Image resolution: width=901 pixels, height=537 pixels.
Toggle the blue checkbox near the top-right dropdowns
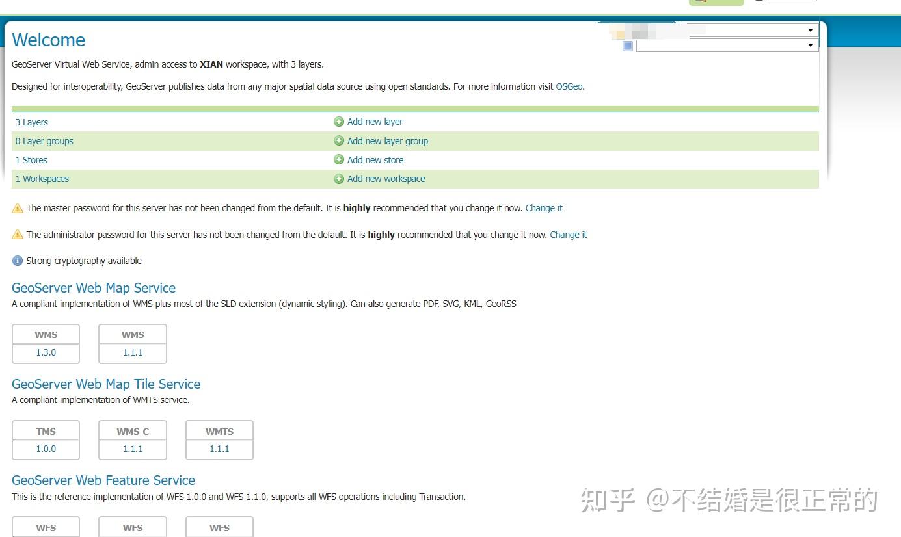(627, 46)
